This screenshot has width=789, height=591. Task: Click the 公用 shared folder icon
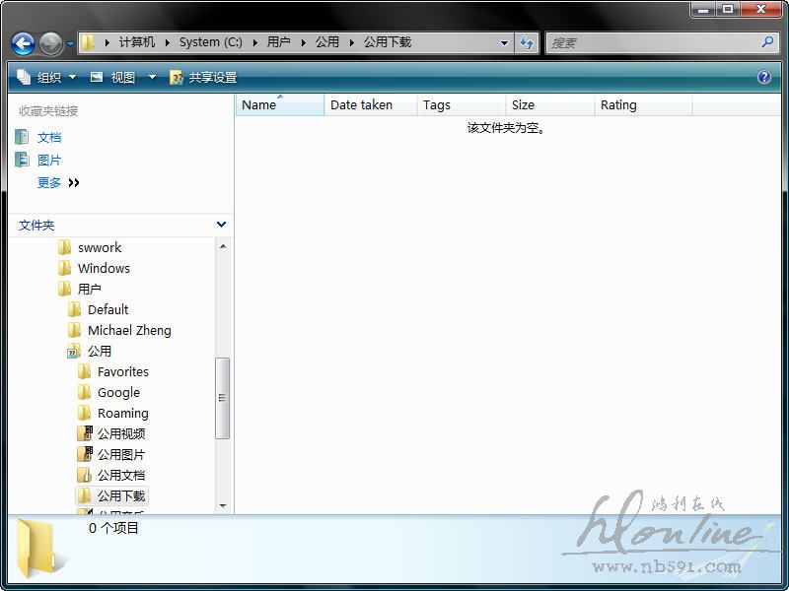click(x=74, y=351)
